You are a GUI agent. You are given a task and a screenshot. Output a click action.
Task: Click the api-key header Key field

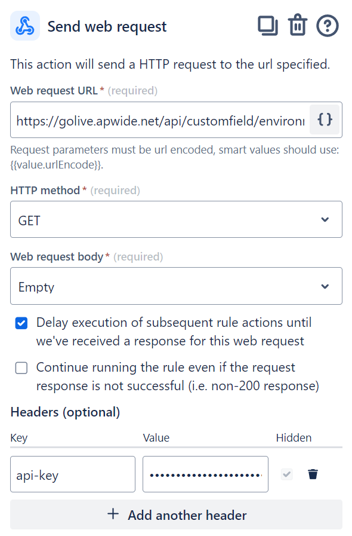click(73, 474)
